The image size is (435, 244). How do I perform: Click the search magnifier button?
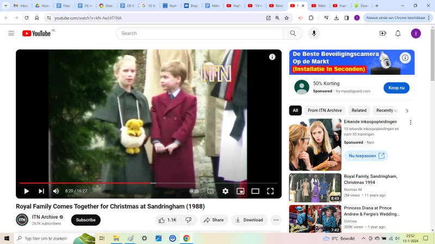(293, 33)
